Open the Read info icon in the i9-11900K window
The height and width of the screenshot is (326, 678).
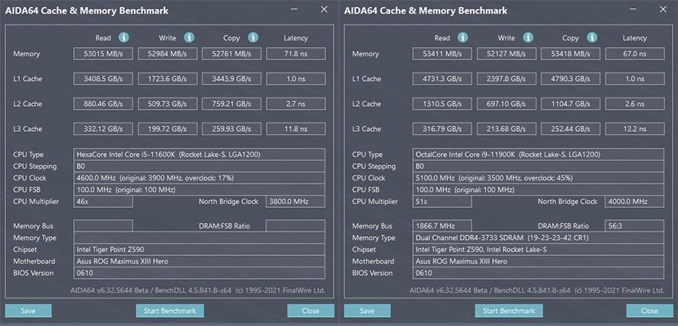462,37
